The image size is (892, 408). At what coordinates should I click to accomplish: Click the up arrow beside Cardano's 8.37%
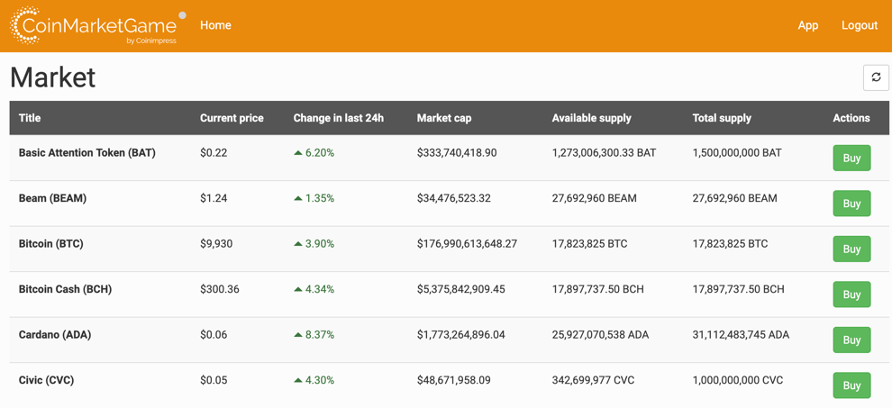[x=298, y=335]
